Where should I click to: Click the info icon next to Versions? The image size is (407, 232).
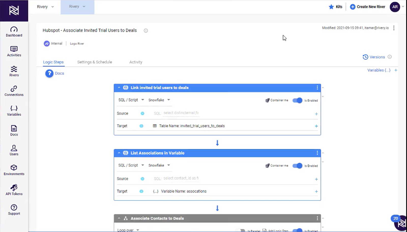(x=390, y=57)
